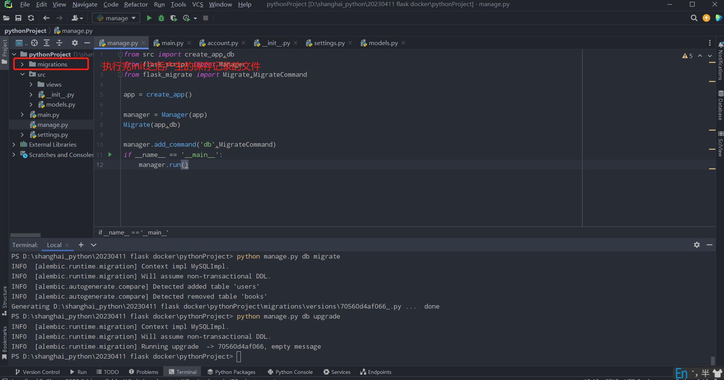Start debugging with the bug icon
724x380 pixels.
point(161,18)
